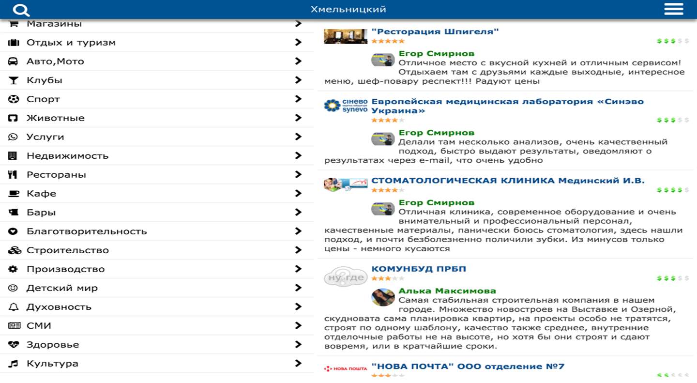The image size is (697, 383).
Task: Click Ресторация Шпигеля restaurant thumbnail
Action: [346, 36]
